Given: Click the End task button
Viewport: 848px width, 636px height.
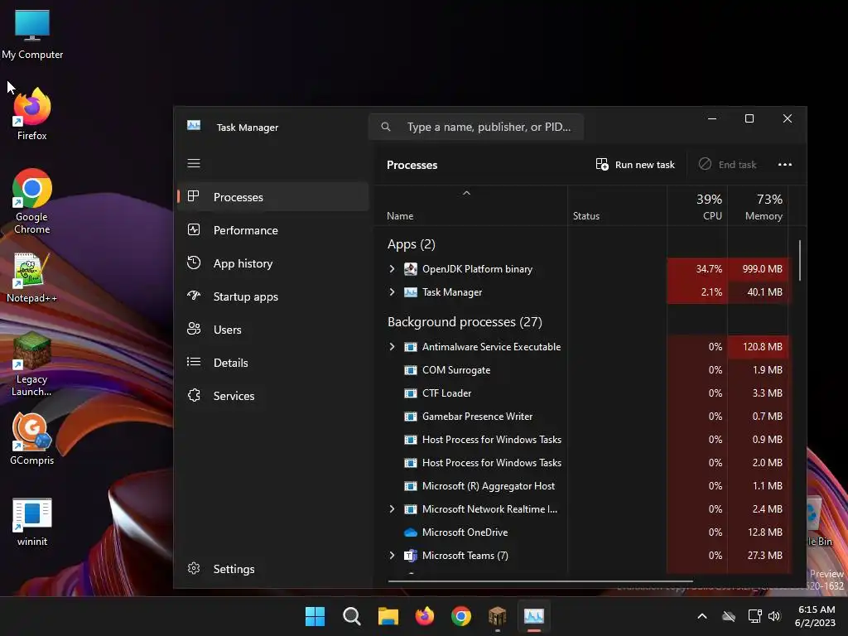Looking at the screenshot, I should 727,165.
